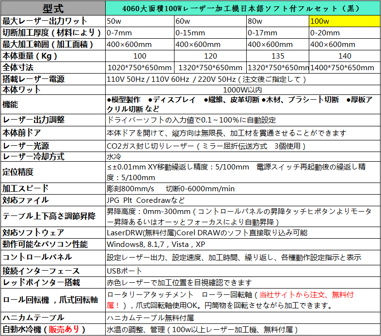Click the テーブル上下高さ調節昇降 row label
The height and width of the screenshot is (336, 381).
53,216
